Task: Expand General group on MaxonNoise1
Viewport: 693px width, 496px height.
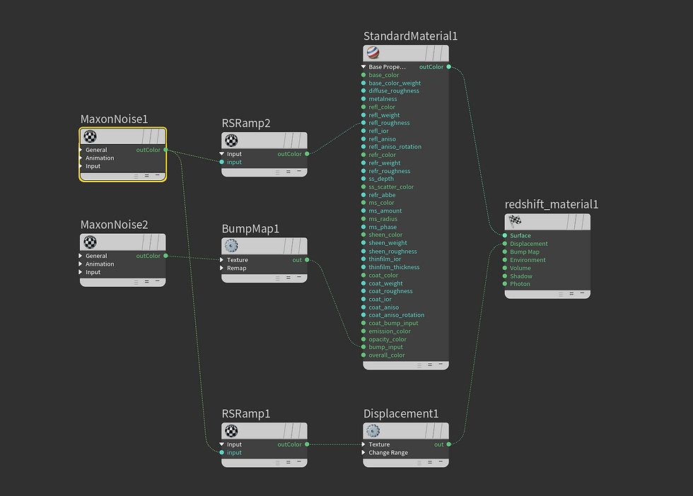Action: (x=81, y=150)
